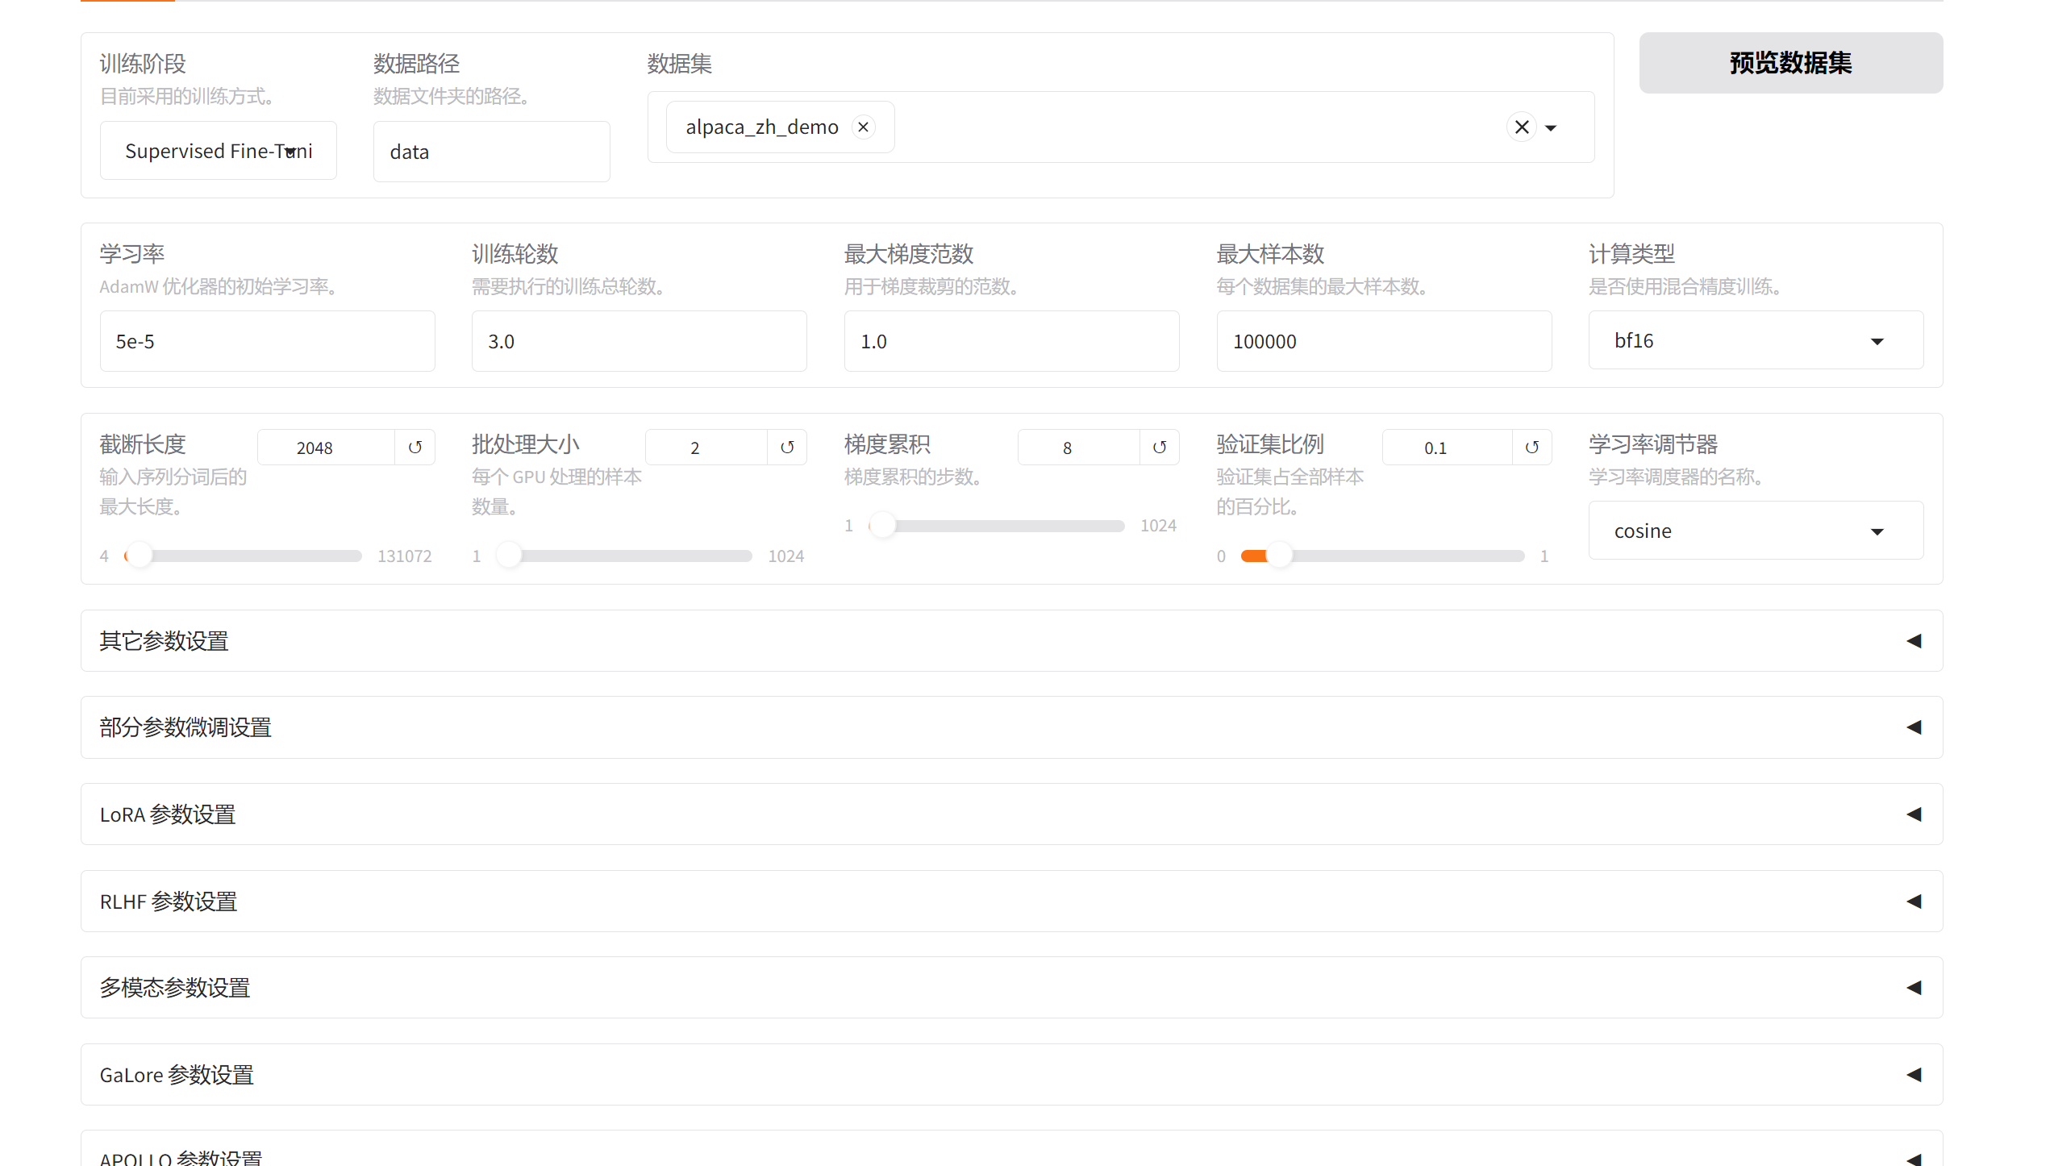Reset the validation set ratio value
Viewport: 2054px width, 1166px height.
1532,448
